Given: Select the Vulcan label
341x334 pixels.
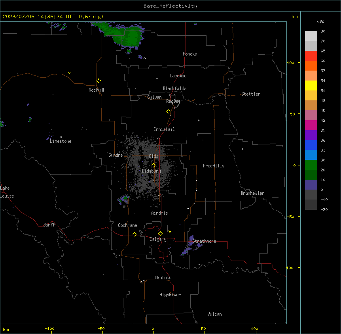Looking at the screenshot, I should point(214,314).
